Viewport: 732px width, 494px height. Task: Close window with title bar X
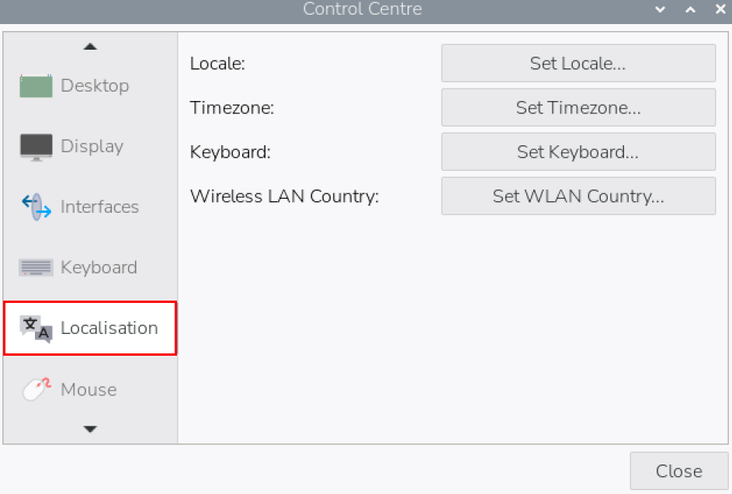720,10
